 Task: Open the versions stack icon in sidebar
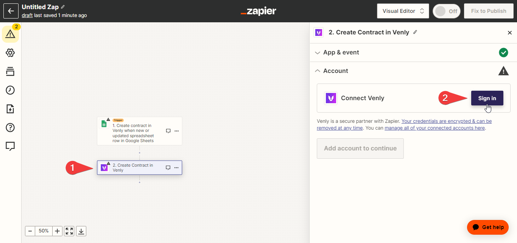coord(10,71)
